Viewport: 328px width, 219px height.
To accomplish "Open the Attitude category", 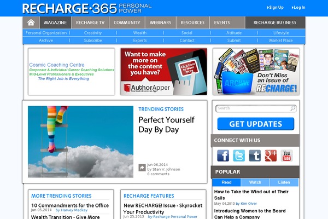I will pos(234,33).
